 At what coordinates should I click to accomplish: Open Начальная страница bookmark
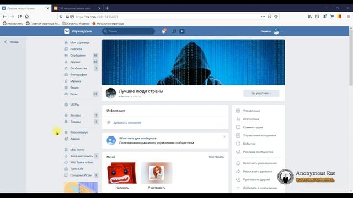[108, 23]
